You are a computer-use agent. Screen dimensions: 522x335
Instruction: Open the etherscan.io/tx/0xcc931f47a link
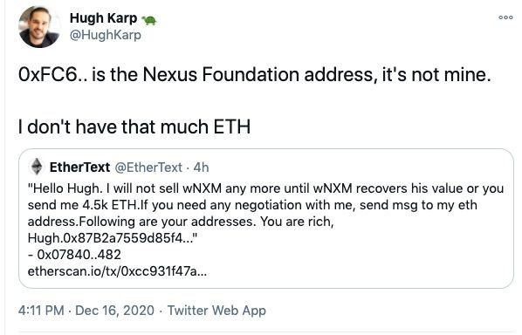click(117, 271)
